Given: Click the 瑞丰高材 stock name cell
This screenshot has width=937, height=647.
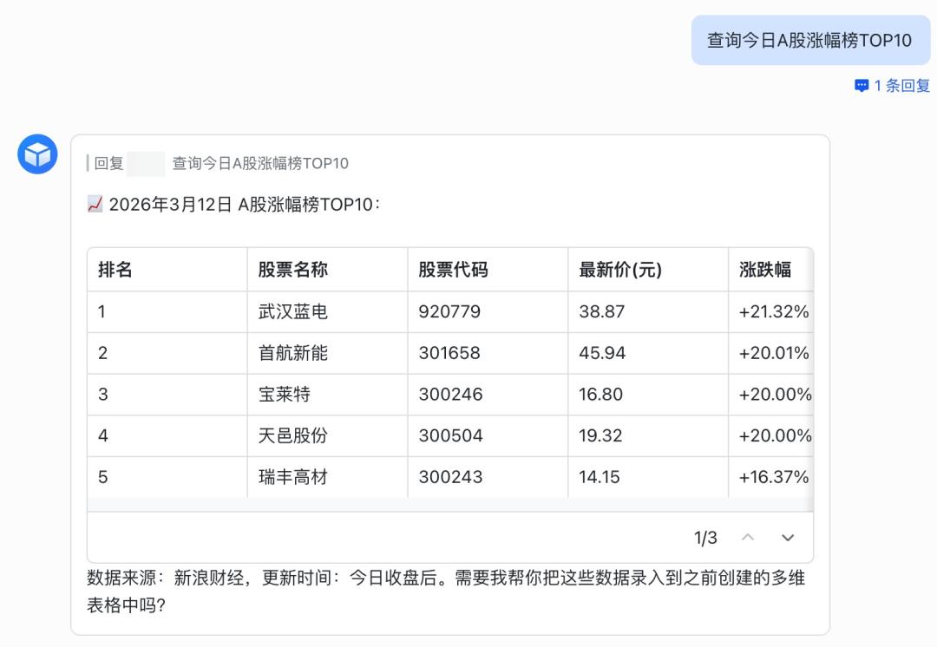Looking at the screenshot, I should click(293, 477).
